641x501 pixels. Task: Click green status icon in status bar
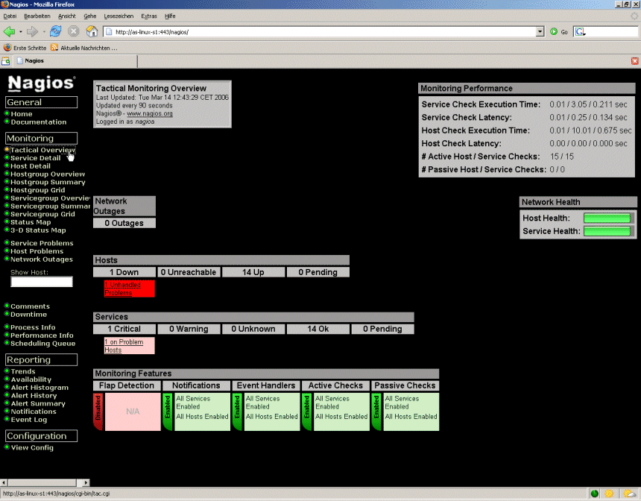pos(594,494)
